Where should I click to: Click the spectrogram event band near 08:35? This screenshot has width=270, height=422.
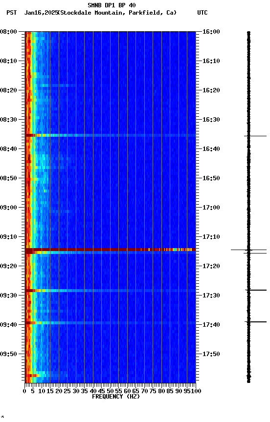tap(110, 135)
